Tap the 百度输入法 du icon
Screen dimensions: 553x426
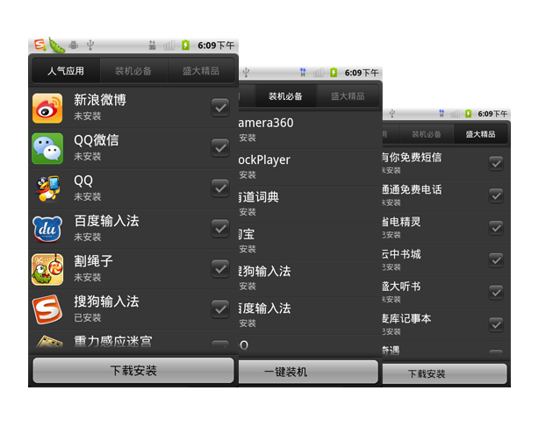[x=47, y=229]
